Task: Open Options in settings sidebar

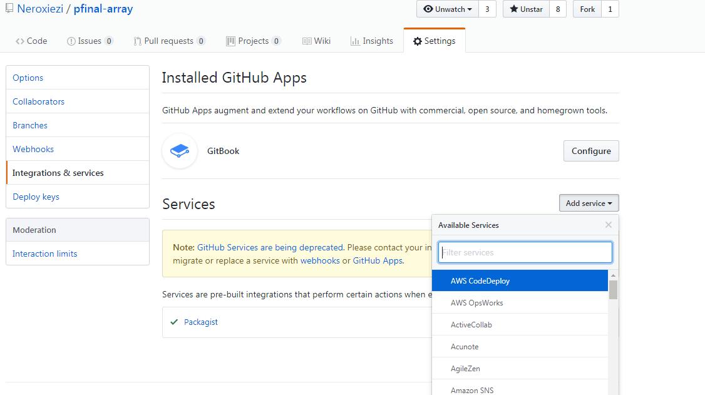Action: click(78, 78)
